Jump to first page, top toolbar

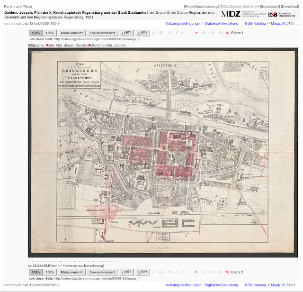[153, 33]
